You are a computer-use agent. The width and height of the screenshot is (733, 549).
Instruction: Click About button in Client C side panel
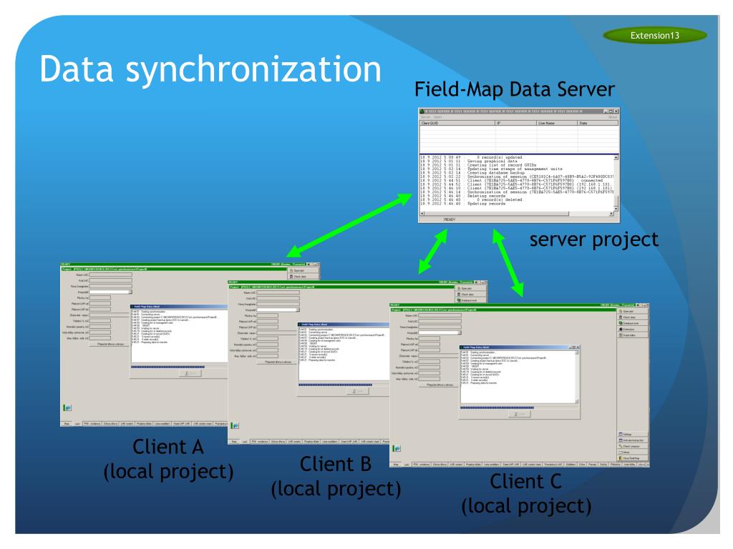[633, 452]
